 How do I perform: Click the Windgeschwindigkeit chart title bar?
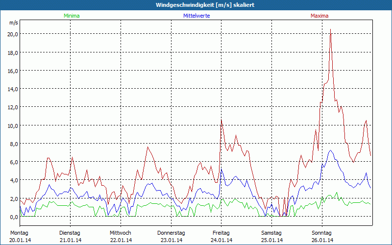[196, 5]
